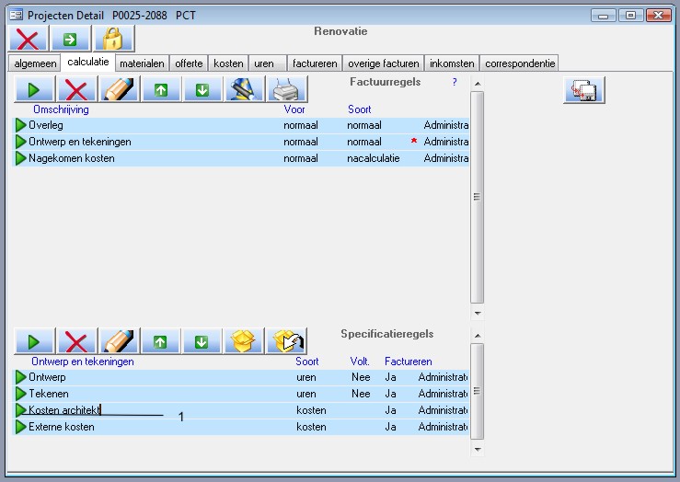Click the Factuurregels scrollbar up arrow
The width and height of the screenshot is (680, 482).
pos(478,84)
